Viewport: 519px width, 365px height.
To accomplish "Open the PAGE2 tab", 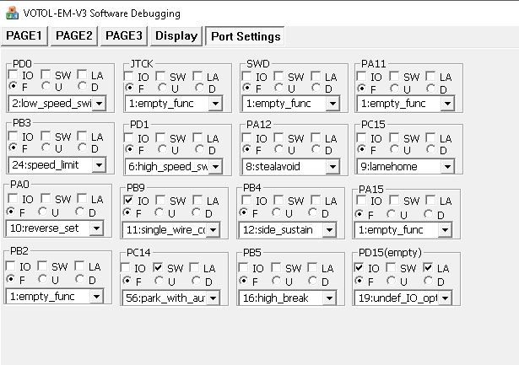I will 74,35.
